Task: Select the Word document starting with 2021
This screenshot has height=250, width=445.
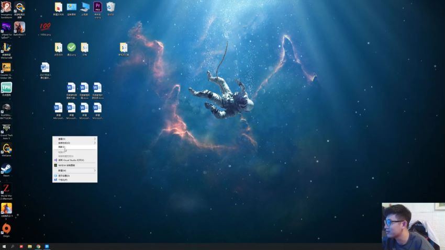Action: (x=46, y=71)
